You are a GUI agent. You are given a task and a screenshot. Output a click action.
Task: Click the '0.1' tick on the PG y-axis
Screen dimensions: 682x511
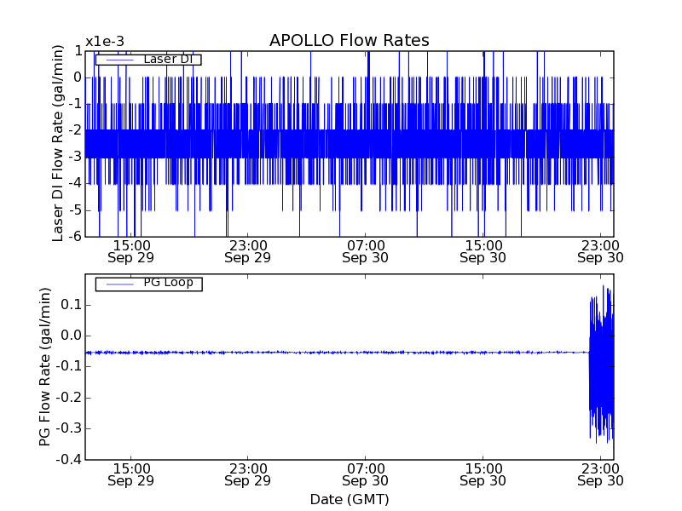pos(71,305)
